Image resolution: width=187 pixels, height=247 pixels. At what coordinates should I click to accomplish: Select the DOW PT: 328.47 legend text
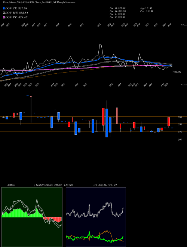16,17
